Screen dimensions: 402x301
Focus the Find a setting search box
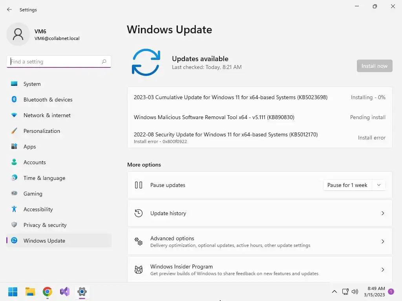pos(59,62)
